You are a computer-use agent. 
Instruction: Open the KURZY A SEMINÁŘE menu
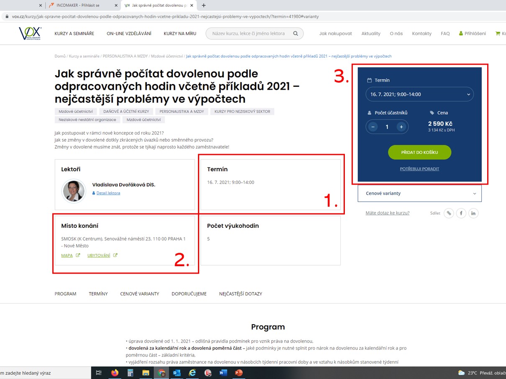pos(74,33)
